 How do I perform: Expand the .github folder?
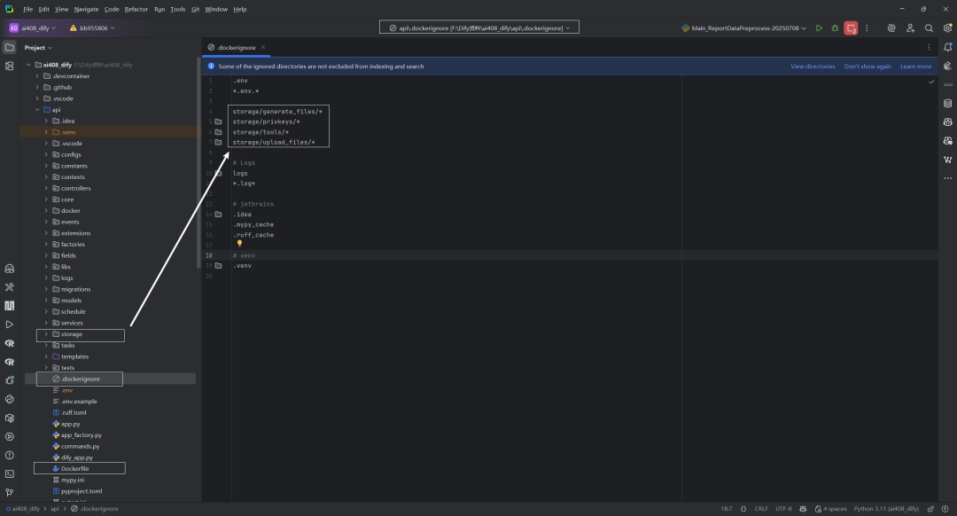37,87
